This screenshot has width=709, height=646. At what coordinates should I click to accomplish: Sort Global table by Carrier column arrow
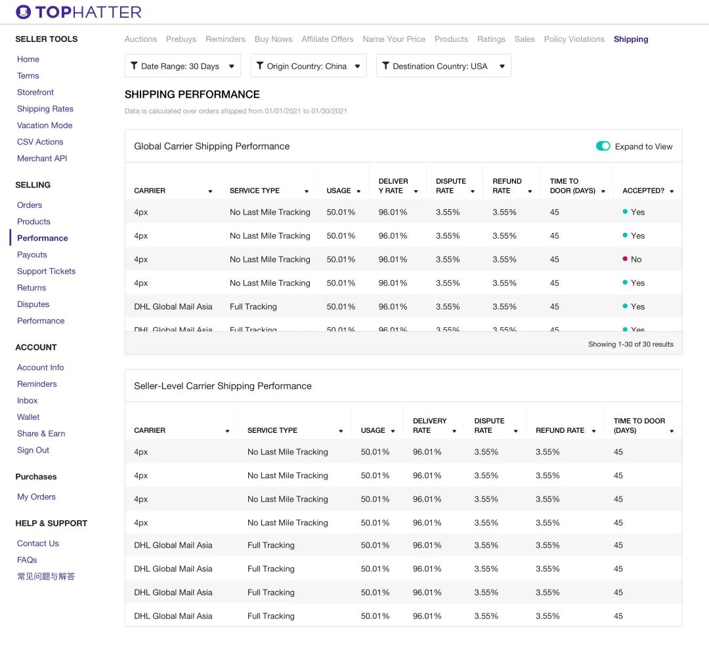point(210,192)
